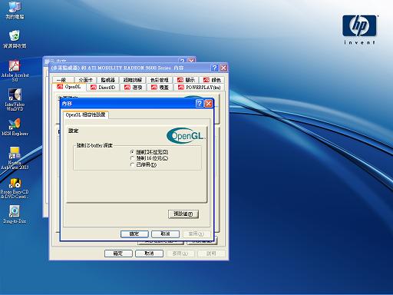Switch to the ATI 覆蓋 tab
Image resolution: width=393 pixels, height=295 pixels.
[x=160, y=88]
